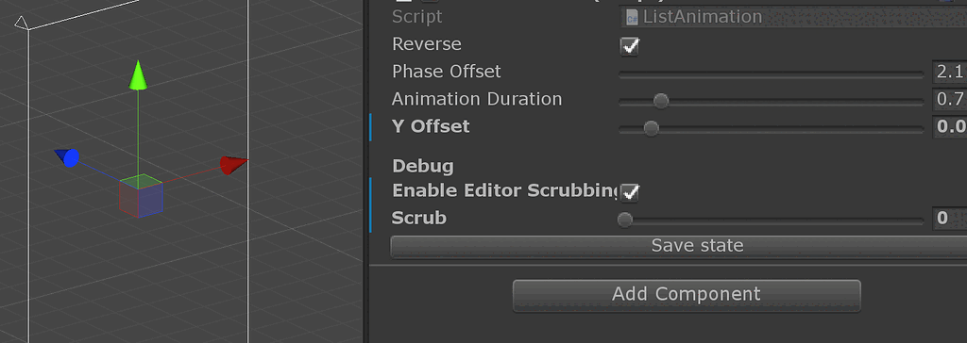967x343 pixels.
Task: Disable the Enable Editor Scrubbing checkbox
Action: [629, 192]
